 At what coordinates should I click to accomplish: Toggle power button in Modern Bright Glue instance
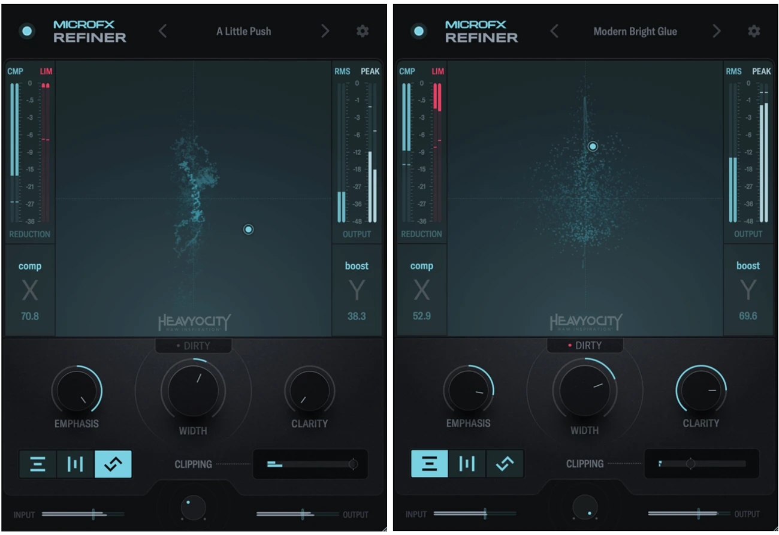coord(419,32)
